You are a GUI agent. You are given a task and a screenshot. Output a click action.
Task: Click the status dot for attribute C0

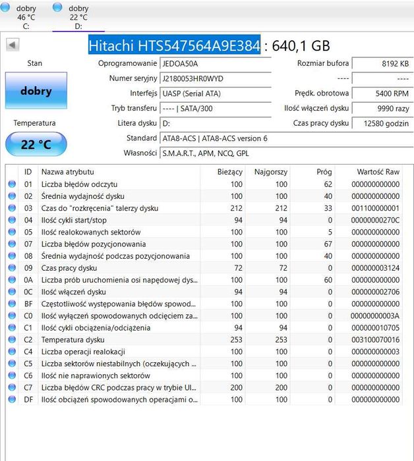click(12, 315)
